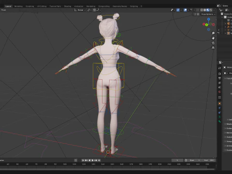The width and height of the screenshot is (232, 174).
Task: Toggle viewport overlays
Action: pyautogui.click(x=185, y=10)
